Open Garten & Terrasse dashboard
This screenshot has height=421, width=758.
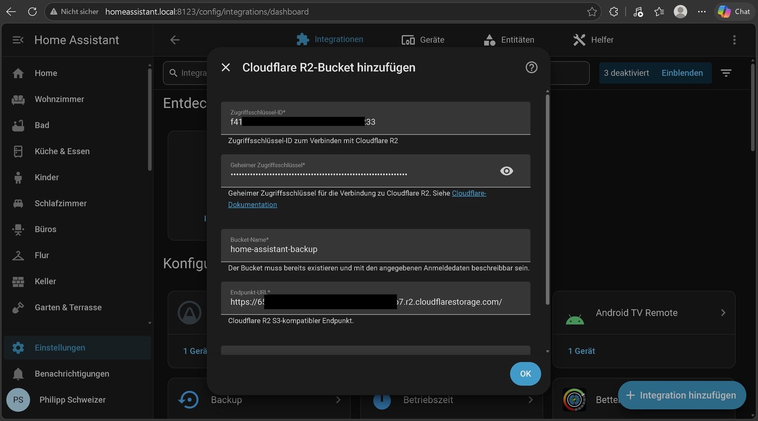tap(77, 307)
